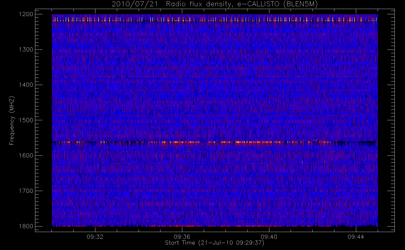Viewport: 405px width, 250px height.
Task: Click the 1200 frequency tick label
Action: pos(26,14)
